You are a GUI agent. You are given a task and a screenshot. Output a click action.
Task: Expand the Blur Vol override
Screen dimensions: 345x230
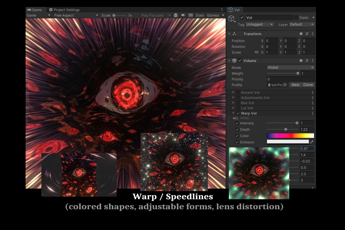(x=233, y=103)
